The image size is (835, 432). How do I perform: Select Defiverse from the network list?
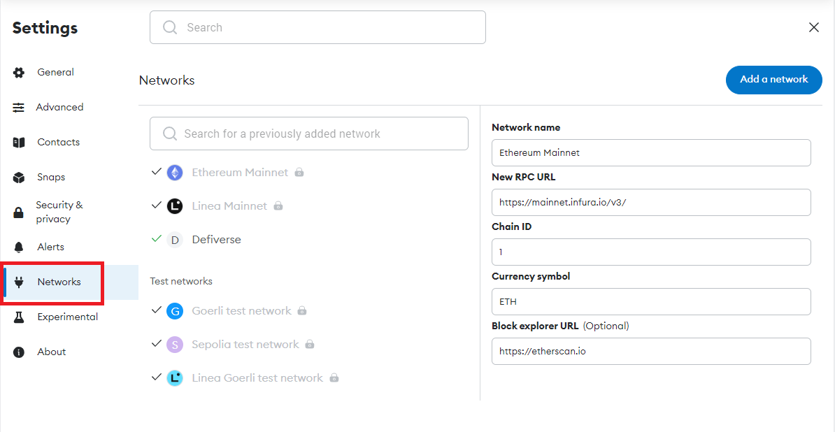point(216,240)
